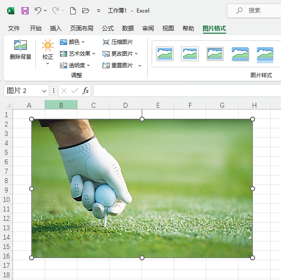Click the bottom-center picture resize handle
This screenshot has width=281, height=280.
point(142,258)
